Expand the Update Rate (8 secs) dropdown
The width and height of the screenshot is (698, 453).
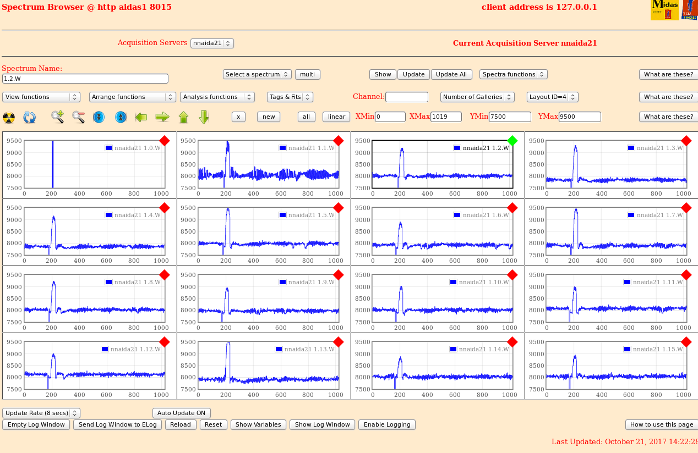[41, 413]
